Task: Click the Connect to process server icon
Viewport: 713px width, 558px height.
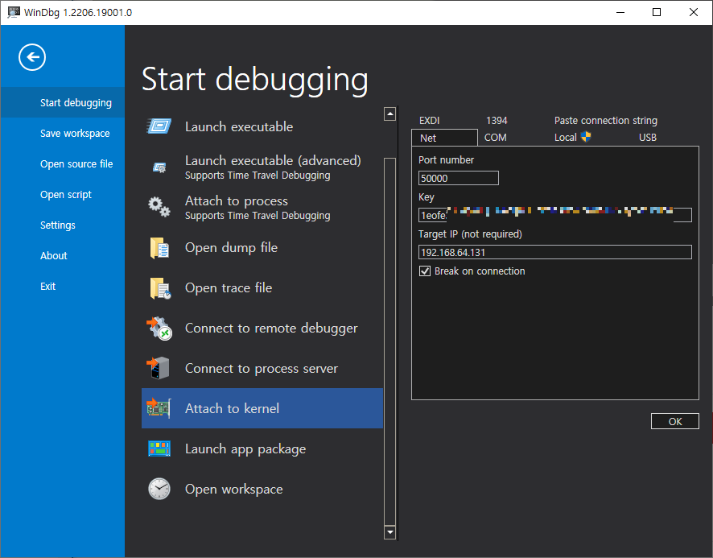Action: point(159,368)
